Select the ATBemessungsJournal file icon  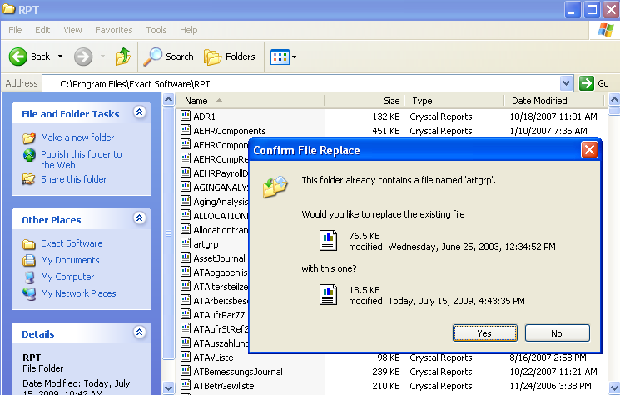coord(186,371)
